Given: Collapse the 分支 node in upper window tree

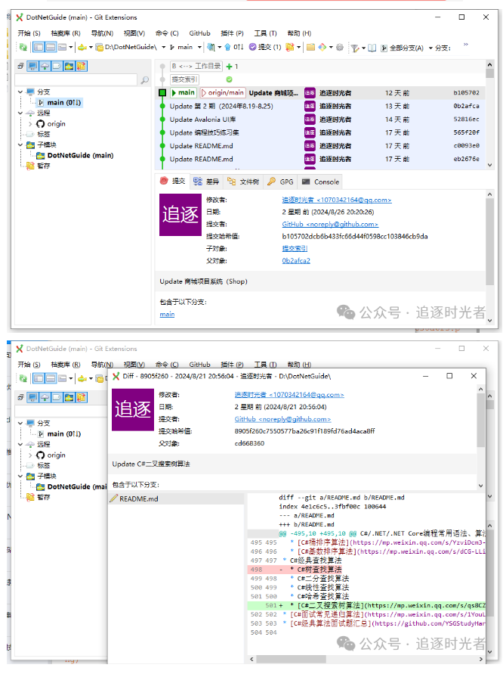Looking at the screenshot, I should (20, 92).
